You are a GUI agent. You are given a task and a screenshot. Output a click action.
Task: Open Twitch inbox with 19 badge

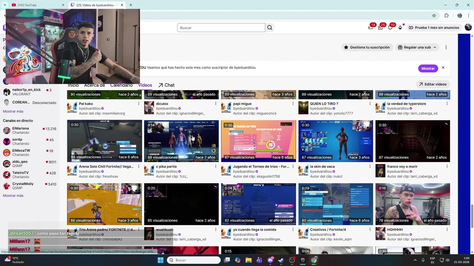tap(371, 27)
